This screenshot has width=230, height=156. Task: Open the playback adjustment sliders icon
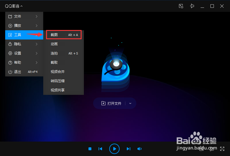tap(212, 149)
